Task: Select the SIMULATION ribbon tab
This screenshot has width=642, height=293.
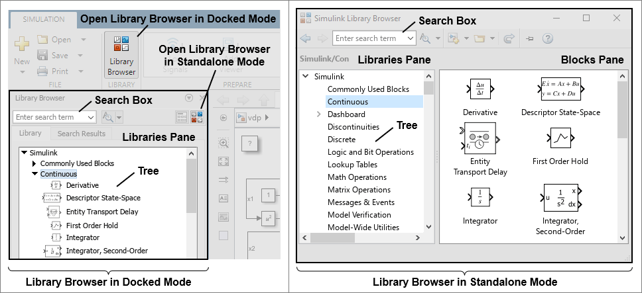Action: (43, 19)
